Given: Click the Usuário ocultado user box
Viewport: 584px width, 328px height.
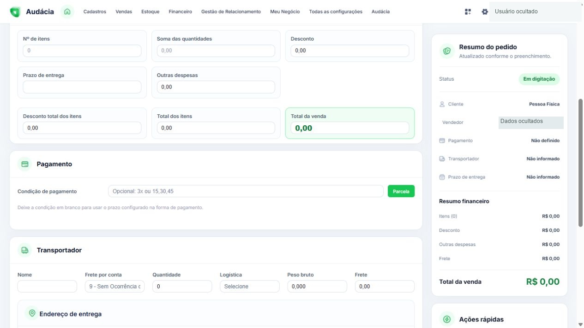Looking at the screenshot, I should tap(536, 12).
